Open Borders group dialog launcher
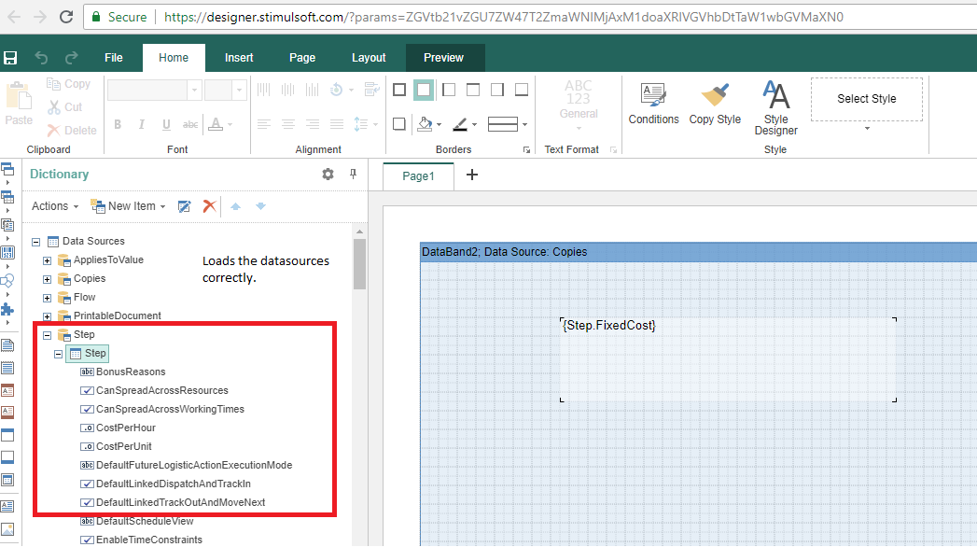The width and height of the screenshot is (977, 547). tap(526, 150)
